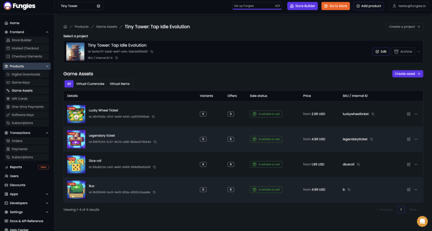Copy the Legendary ticket asset ID
Image resolution: width=432 pixels, height=231 pixels.
click(x=155, y=142)
